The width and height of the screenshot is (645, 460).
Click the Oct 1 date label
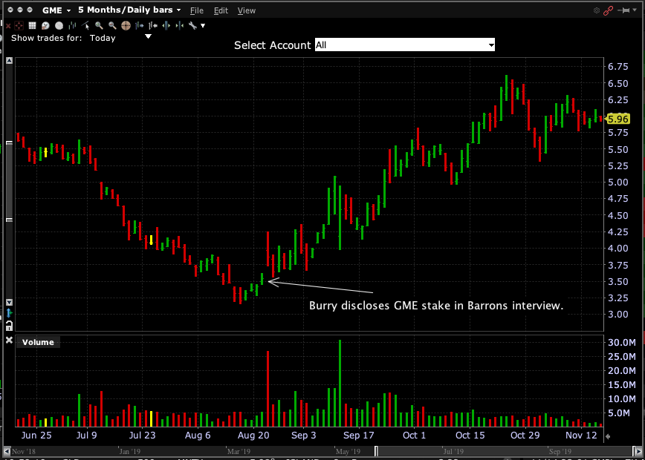tap(415, 435)
